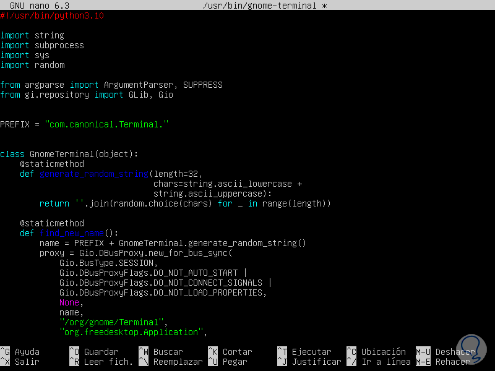The height and width of the screenshot is (371, 495).
Task: Click the ^O Guardar save shortcut
Action: [94, 352]
